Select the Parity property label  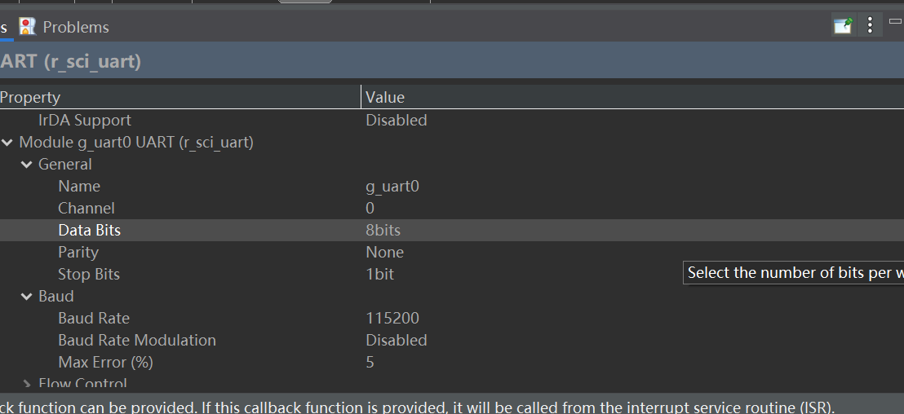click(78, 252)
